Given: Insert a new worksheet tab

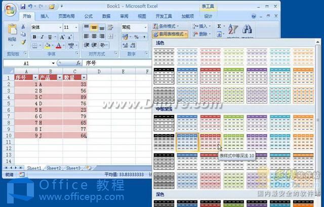Looking at the screenshot, I should point(89,168).
